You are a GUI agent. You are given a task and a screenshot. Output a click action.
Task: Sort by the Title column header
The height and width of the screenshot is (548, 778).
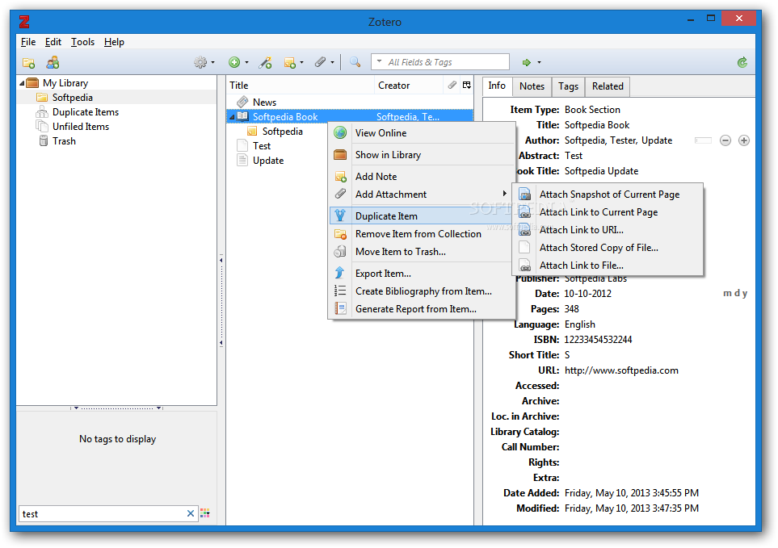coord(300,86)
